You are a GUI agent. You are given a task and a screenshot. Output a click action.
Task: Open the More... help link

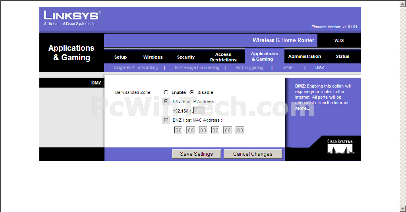tap(302, 108)
